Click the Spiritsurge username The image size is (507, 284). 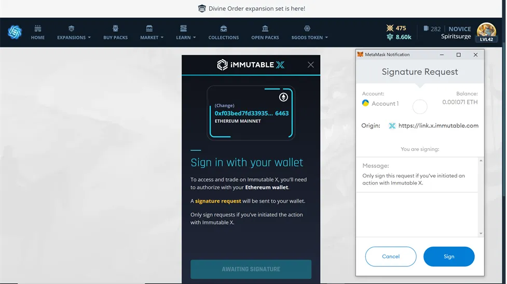click(456, 36)
